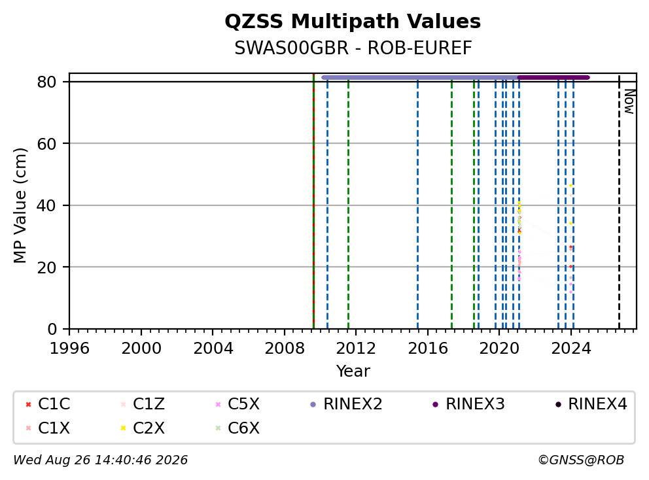The width and height of the screenshot is (649, 480).
Task: Click the C1Z legend entry
Action: pyautogui.click(x=143, y=404)
